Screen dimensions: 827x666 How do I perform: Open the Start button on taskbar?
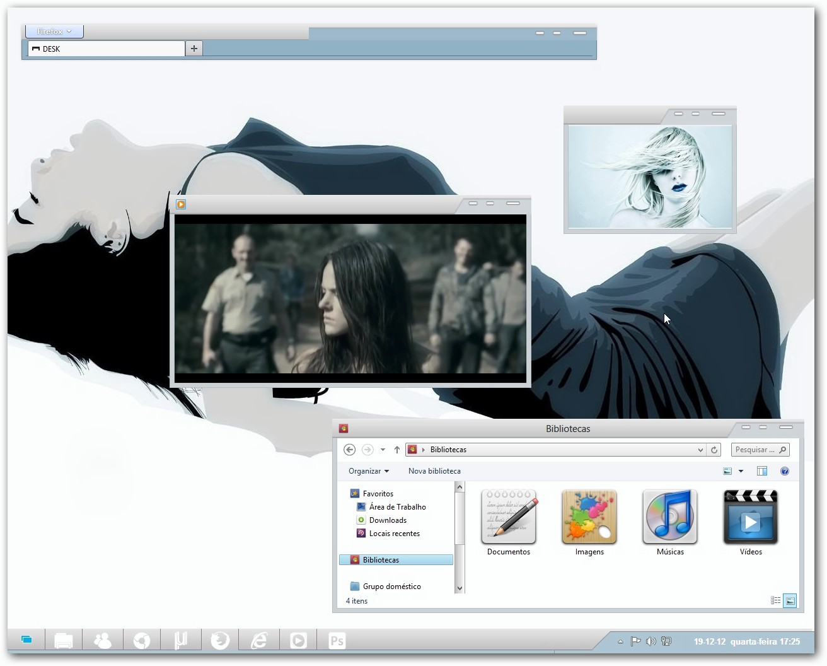(x=26, y=640)
